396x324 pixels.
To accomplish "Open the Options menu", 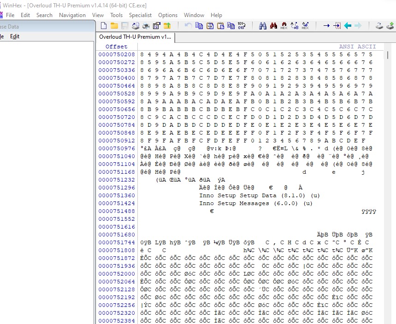I will pyautogui.click(x=168, y=15).
